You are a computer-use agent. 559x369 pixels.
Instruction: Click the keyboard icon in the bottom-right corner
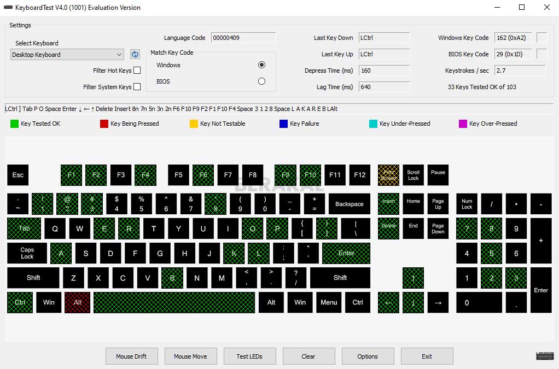[545, 356]
